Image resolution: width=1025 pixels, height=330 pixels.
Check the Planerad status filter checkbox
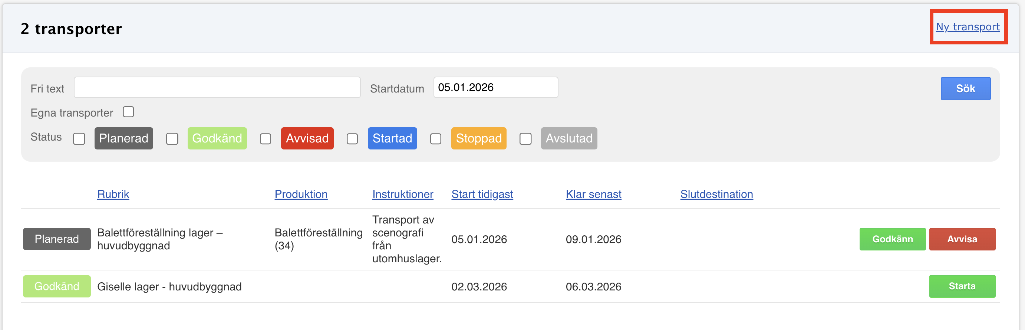pyautogui.click(x=79, y=139)
